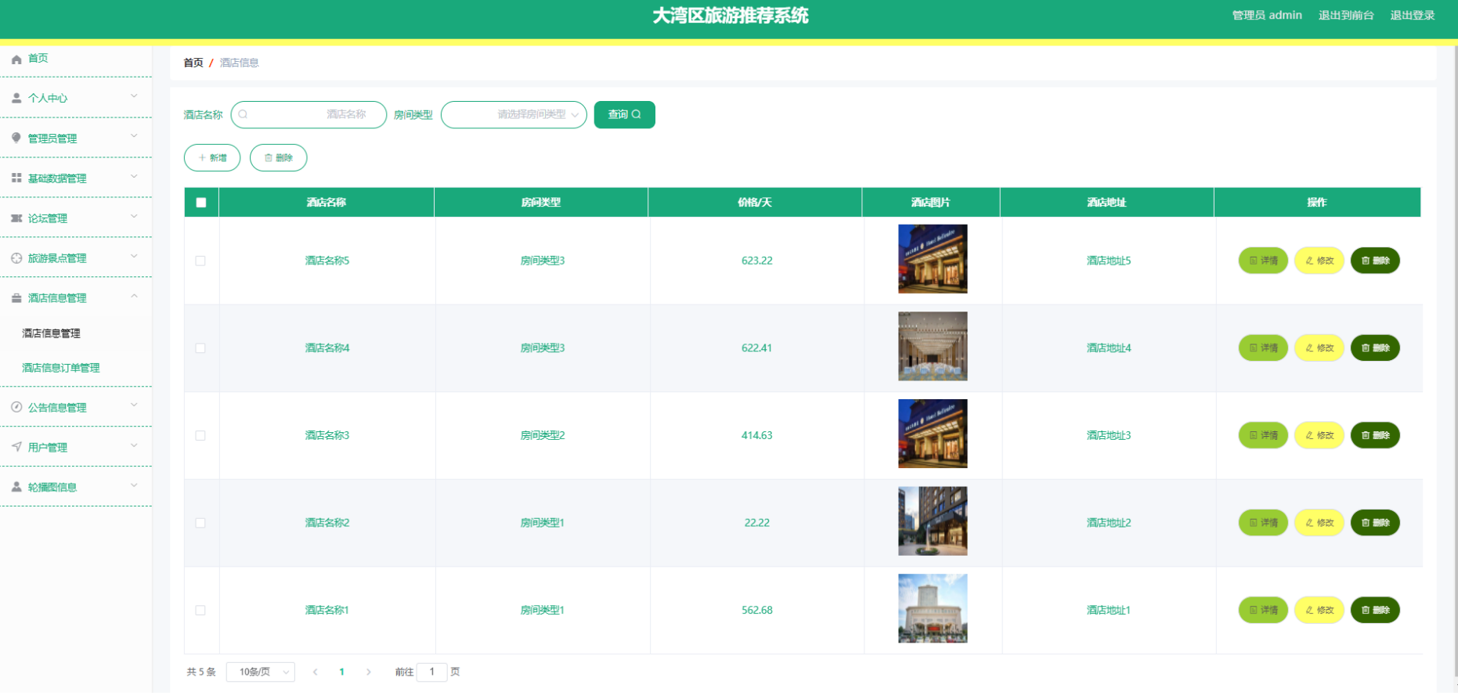
Task: Click the previous-page arrow in pagination
Action: (316, 672)
